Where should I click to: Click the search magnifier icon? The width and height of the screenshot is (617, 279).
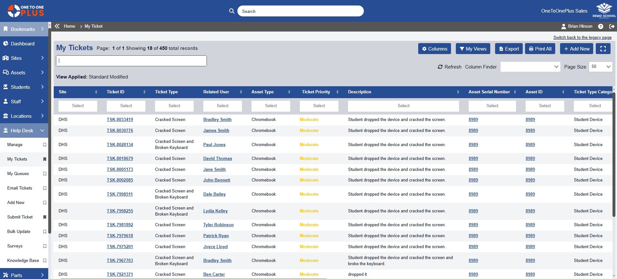(x=232, y=11)
